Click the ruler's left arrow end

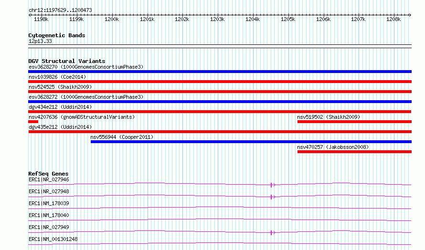[30, 15]
